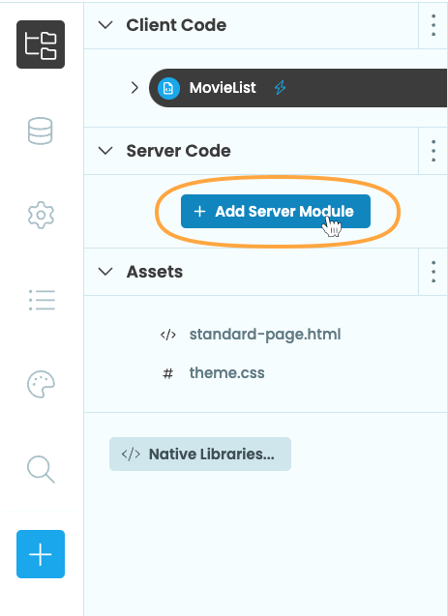Screen dimensions: 448x616
Task: Open the Assets three-dot menu
Action: (433, 272)
